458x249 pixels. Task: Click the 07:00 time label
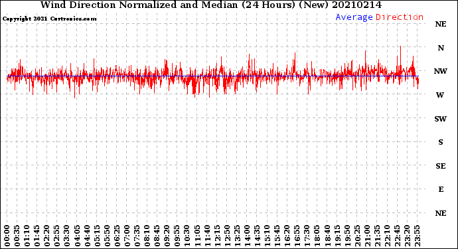pos(127,236)
